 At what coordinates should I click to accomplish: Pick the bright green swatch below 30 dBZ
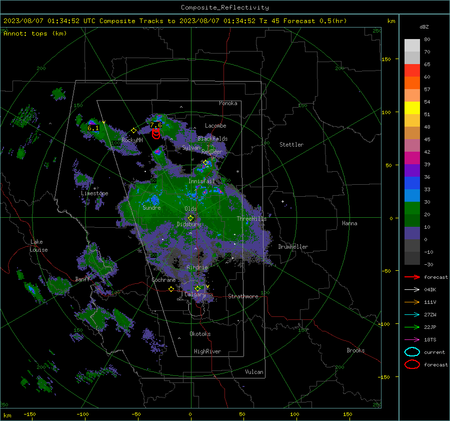[412, 208]
